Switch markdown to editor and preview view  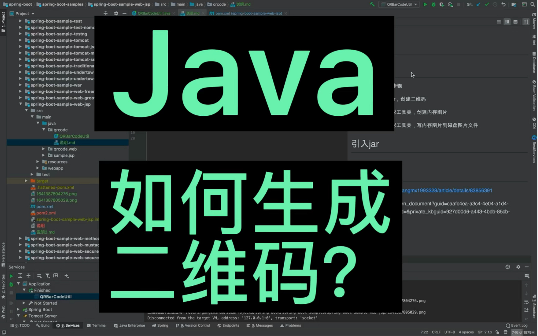[507, 22]
